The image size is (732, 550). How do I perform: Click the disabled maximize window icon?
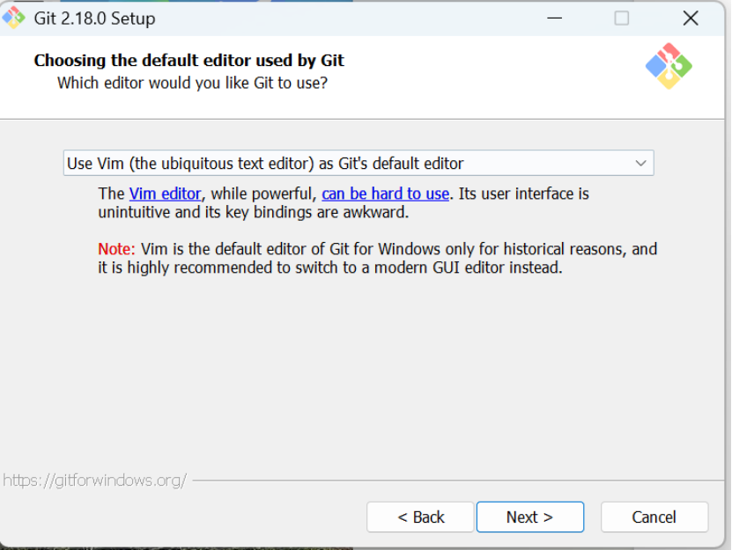tap(621, 18)
